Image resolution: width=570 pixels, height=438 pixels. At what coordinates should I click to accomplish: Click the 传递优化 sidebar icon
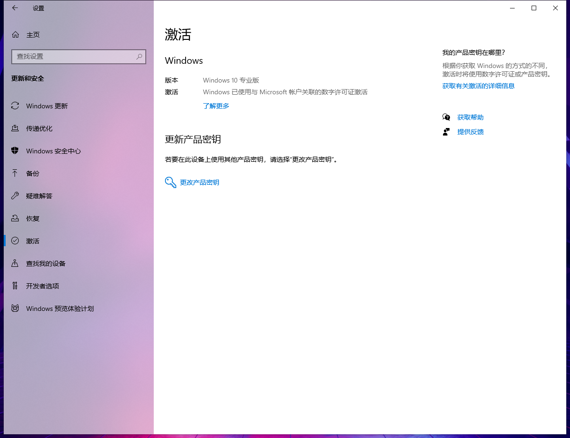15,128
